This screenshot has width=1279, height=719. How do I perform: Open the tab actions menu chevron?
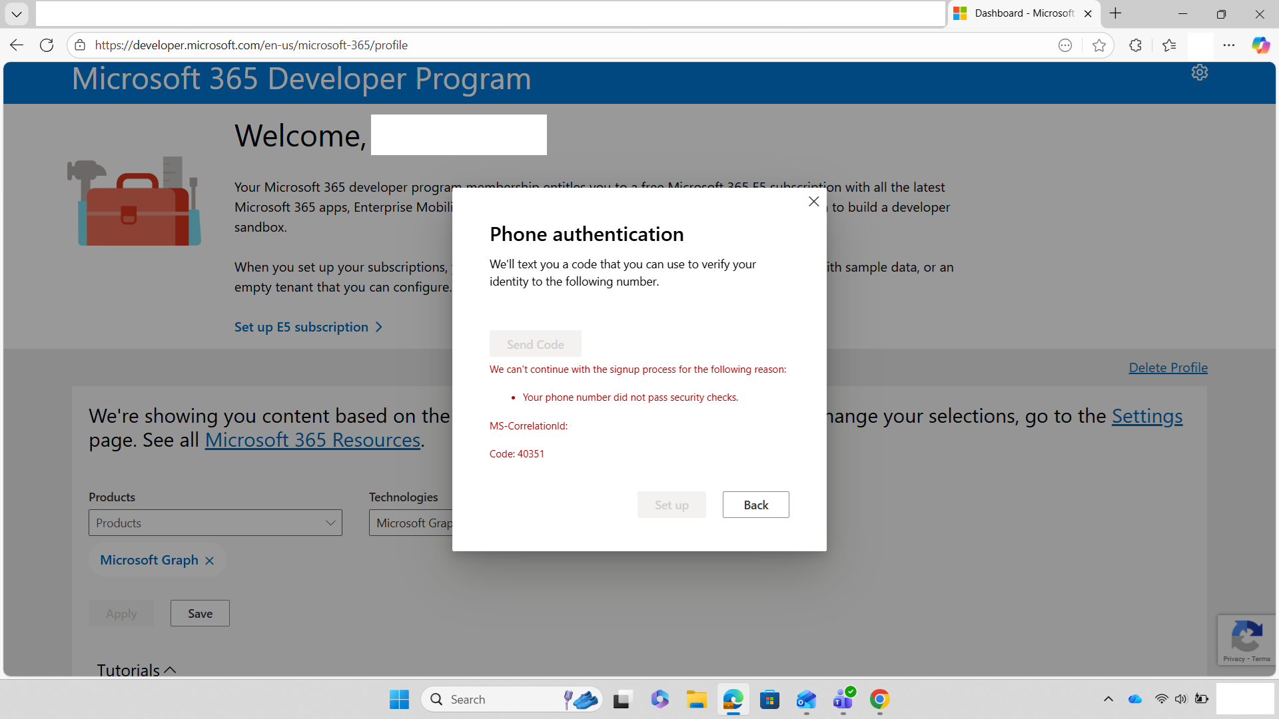click(x=17, y=13)
